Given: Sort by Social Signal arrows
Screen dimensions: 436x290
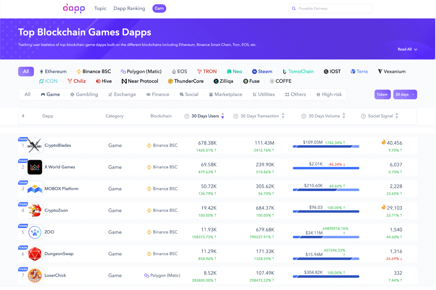Looking at the screenshot, I should point(397,116).
